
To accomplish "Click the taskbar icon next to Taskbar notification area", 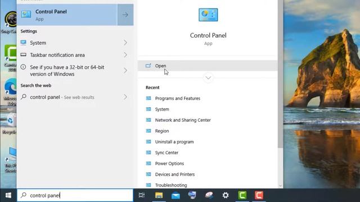I will tap(23, 55).
